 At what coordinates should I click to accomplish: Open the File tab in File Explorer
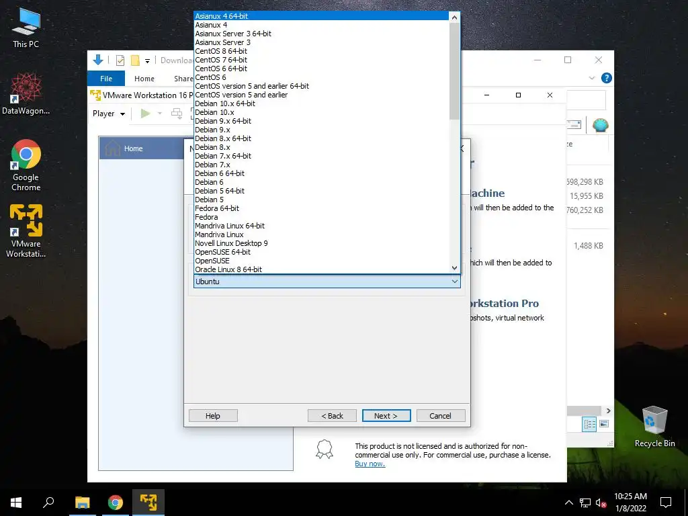106,79
